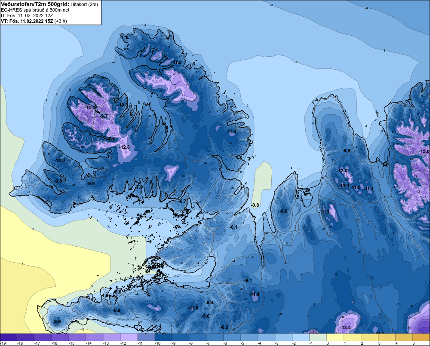Click the -9.8 temperature label

57,181
